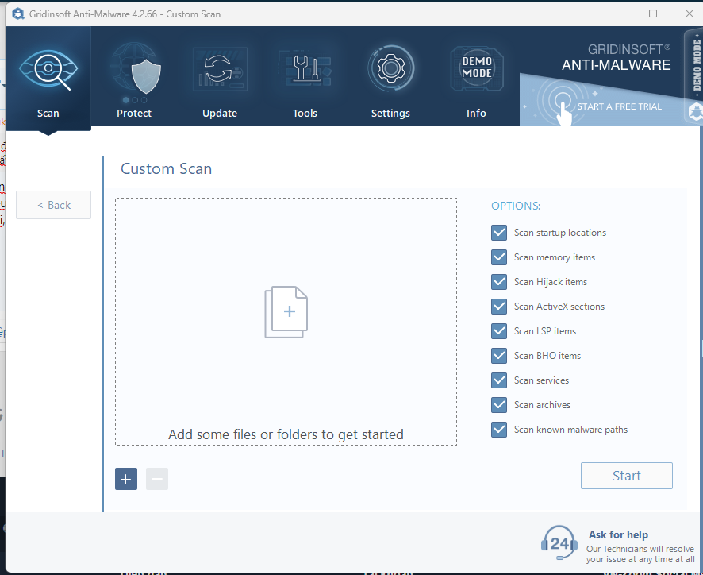
Task: Disable Scan LSP items
Action: 499,331
